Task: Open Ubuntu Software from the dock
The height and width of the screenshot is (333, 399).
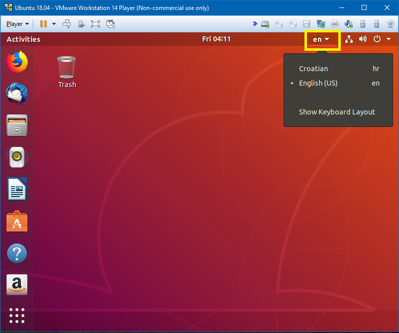Action: tap(17, 221)
